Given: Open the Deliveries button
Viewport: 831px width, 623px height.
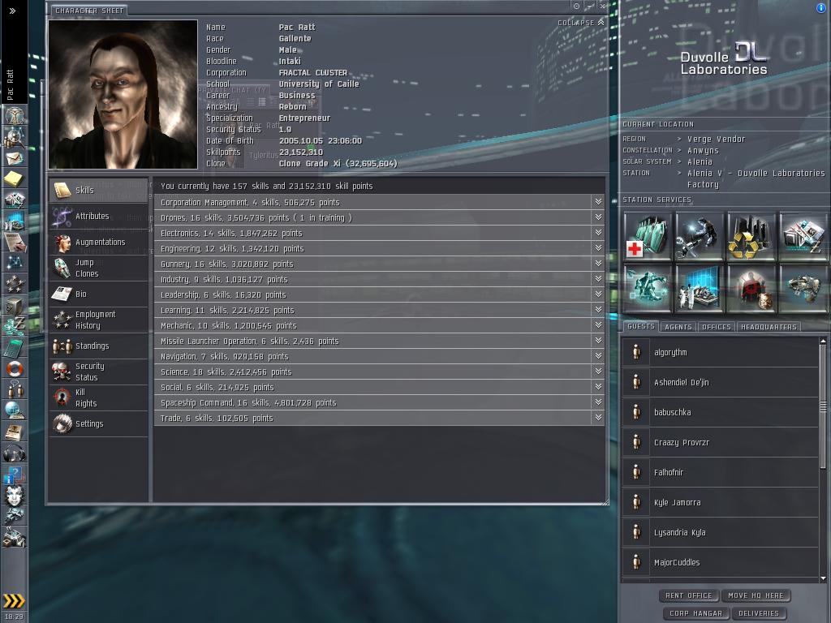Looking at the screenshot, I should (759, 613).
